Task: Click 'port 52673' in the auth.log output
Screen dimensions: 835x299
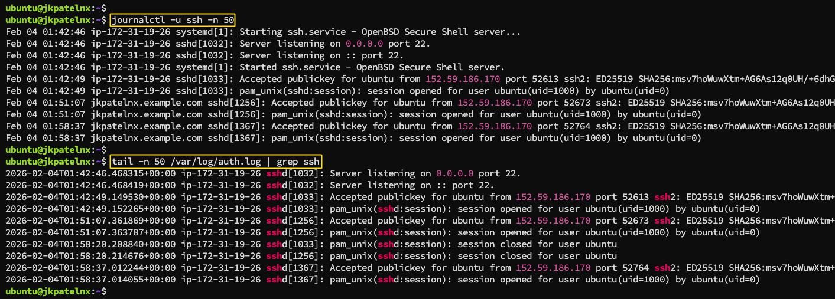Action: [x=622, y=221]
